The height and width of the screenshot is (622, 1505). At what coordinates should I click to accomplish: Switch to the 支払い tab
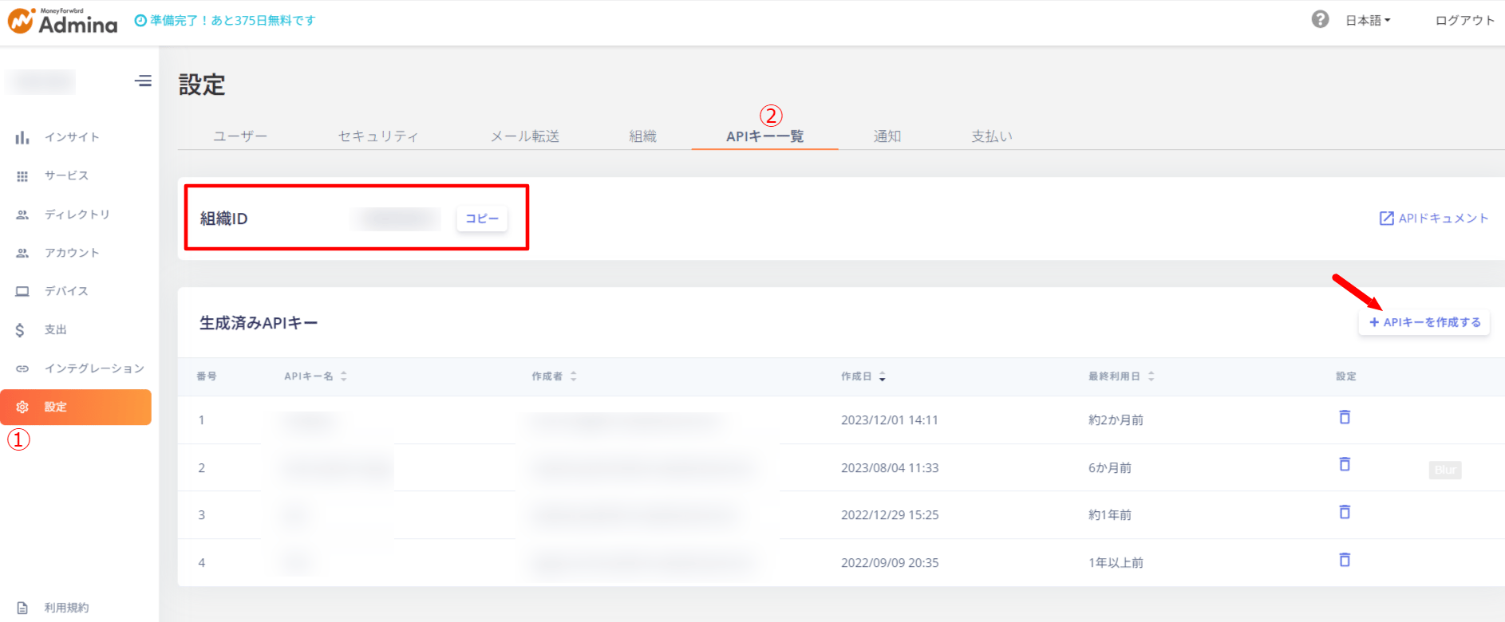[x=992, y=136]
